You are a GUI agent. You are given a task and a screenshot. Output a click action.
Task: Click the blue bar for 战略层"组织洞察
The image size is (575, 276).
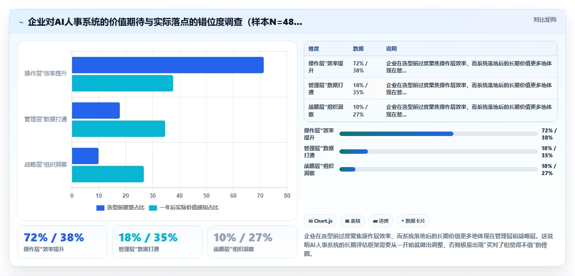point(85,156)
